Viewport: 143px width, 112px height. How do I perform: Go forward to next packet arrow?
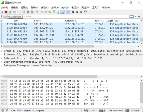pyautogui.click(x=46, y=12)
